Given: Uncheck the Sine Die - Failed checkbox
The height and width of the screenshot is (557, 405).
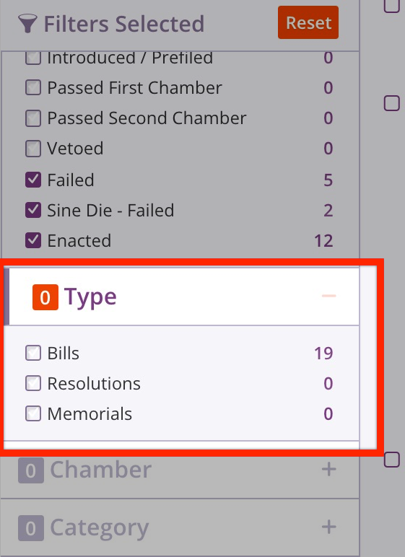Looking at the screenshot, I should point(33,210).
